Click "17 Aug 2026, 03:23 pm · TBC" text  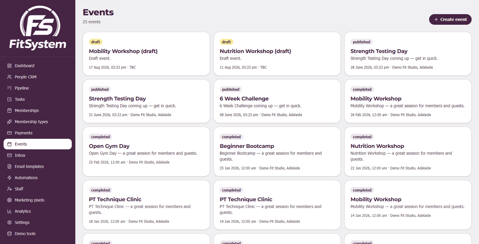point(112,68)
